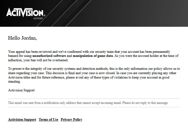Click the words "permanently banned" in the first paragraph

165,51
